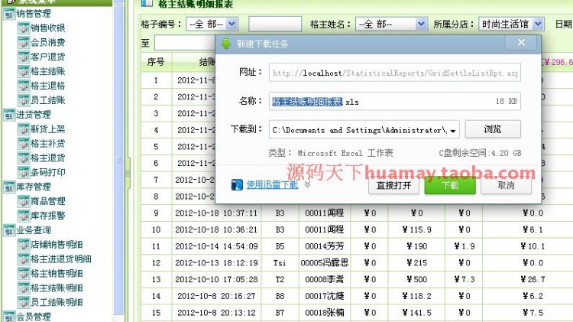Click the 2012-10-13 18:12:19 date cell
573x322 pixels.
tap(216, 262)
